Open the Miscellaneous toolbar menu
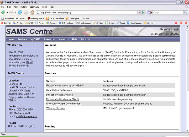 click(x=83, y=23)
